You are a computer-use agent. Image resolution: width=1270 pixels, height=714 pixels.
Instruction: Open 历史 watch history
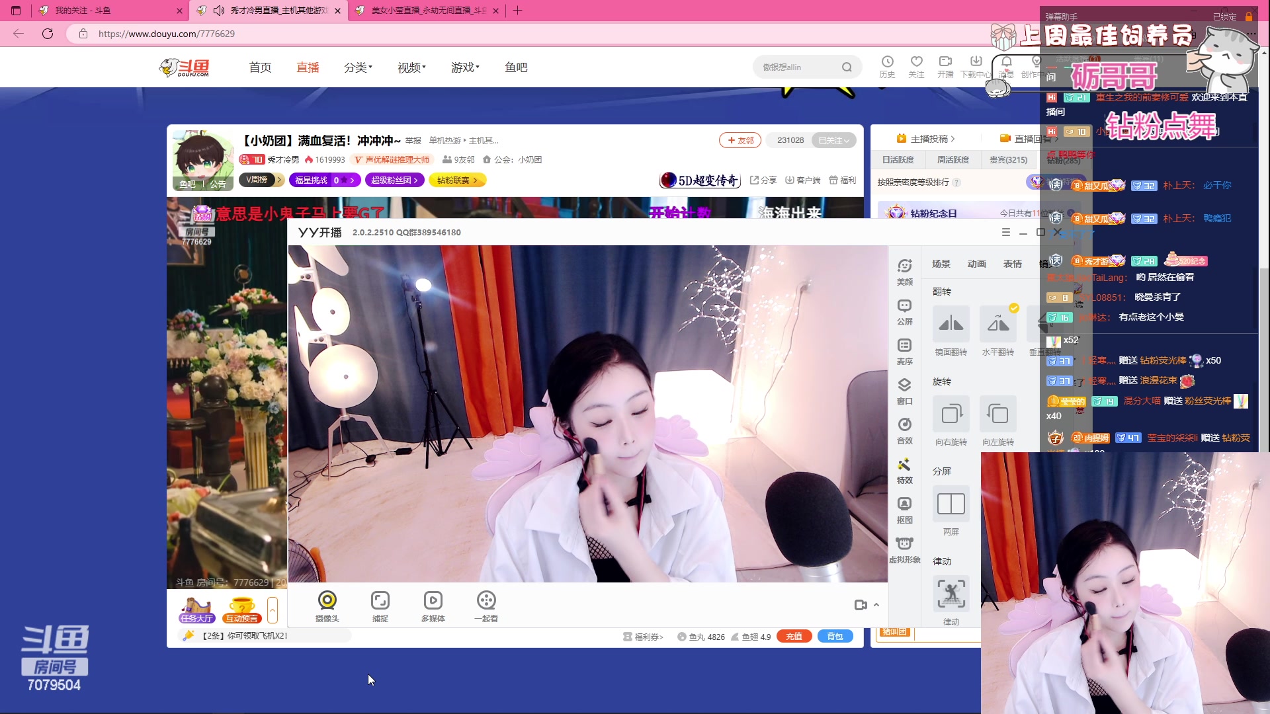(887, 67)
